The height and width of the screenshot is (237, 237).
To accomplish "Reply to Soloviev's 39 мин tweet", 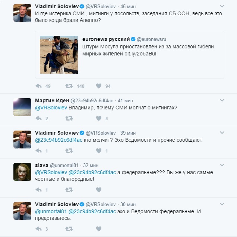I will coord(39,151).
